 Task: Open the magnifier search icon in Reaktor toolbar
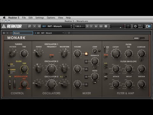click(30, 26)
